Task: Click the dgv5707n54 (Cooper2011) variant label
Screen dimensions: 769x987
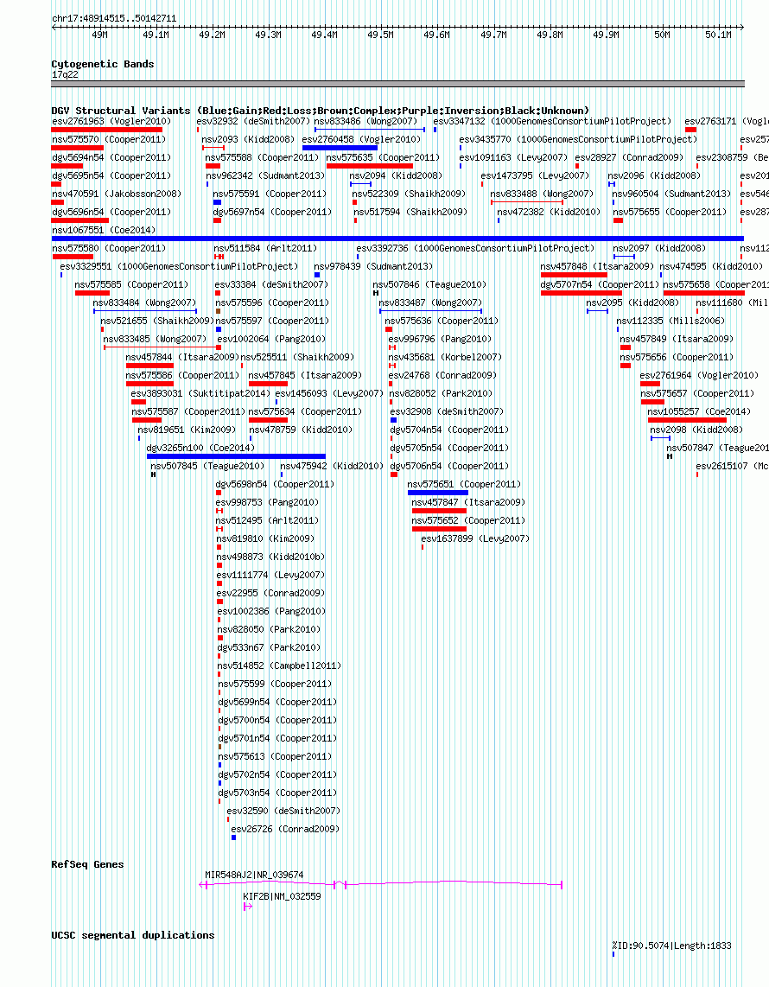Action: point(600,284)
